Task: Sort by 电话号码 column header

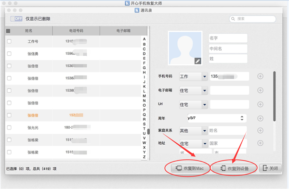Action: 76,31
